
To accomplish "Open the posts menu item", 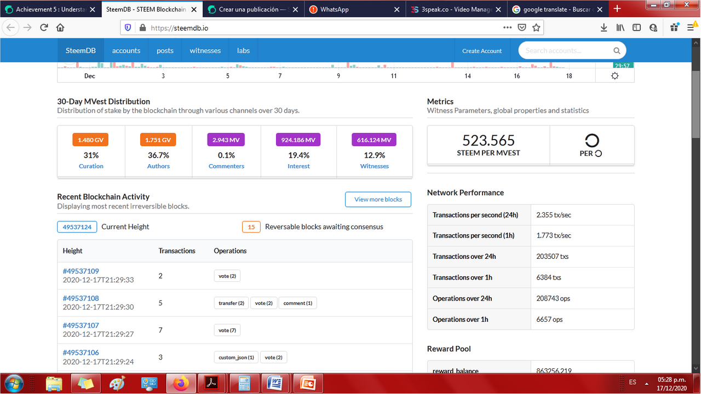I will click(165, 50).
